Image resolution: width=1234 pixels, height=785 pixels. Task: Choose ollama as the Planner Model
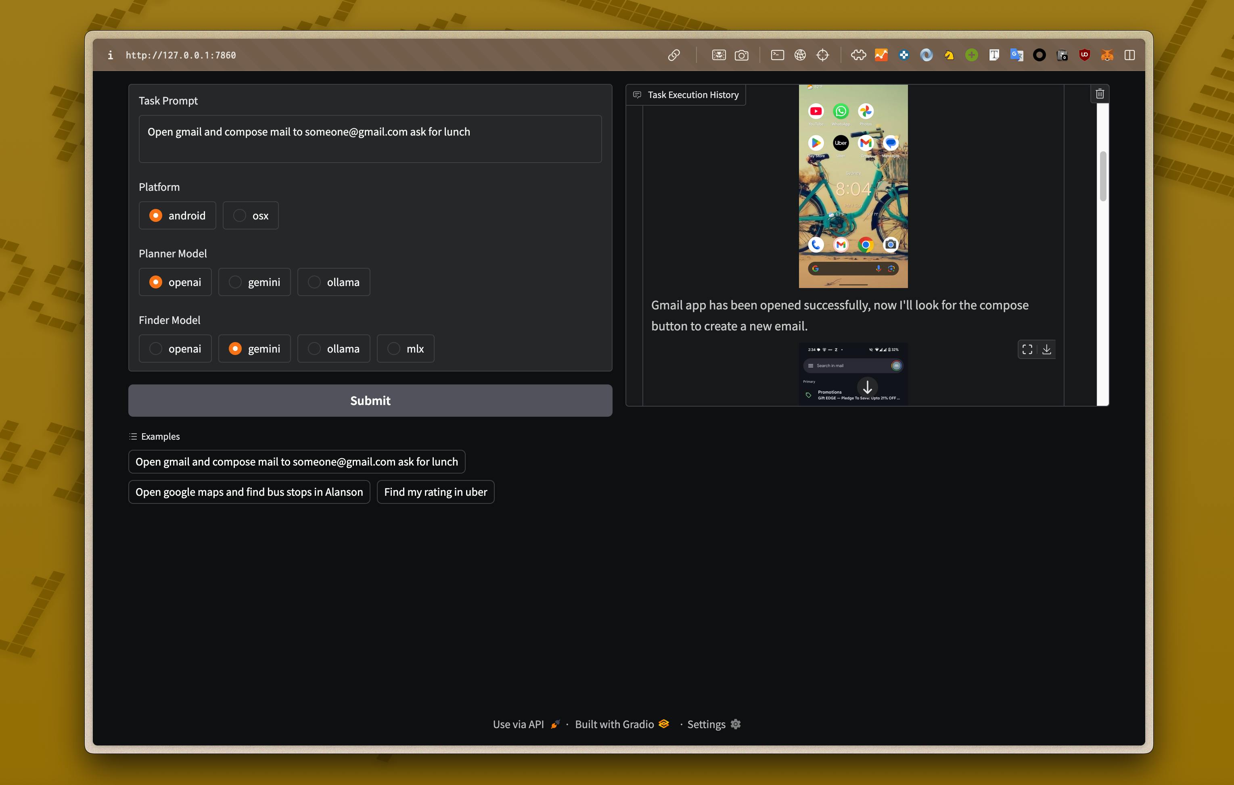[x=333, y=282]
